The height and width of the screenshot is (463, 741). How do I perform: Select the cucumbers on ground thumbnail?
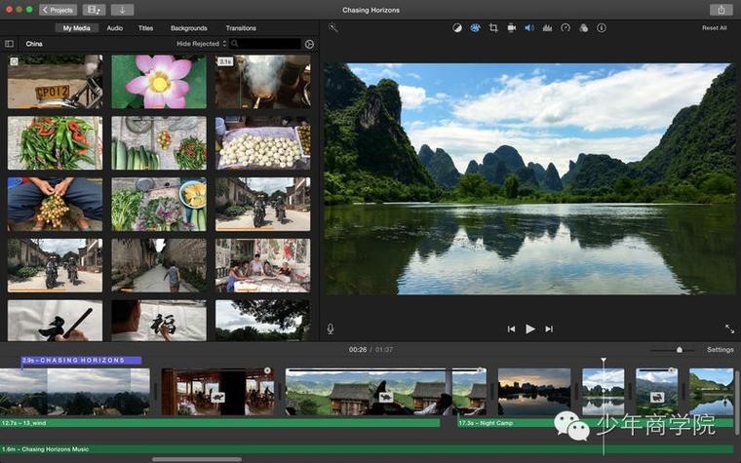(x=159, y=143)
